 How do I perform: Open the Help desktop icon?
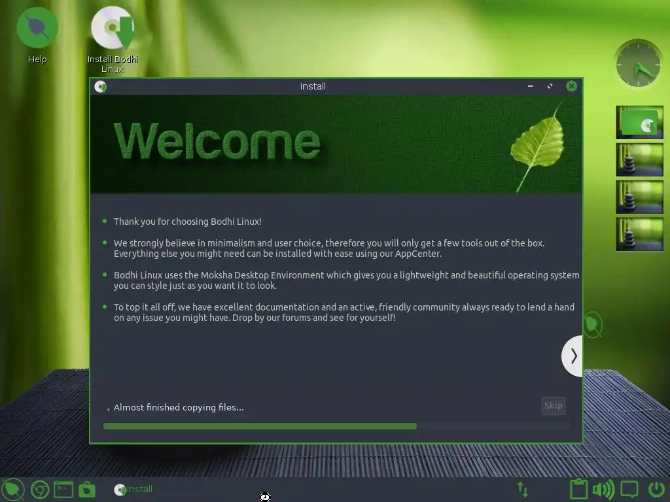pyautogui.click(x=37, y=35)
